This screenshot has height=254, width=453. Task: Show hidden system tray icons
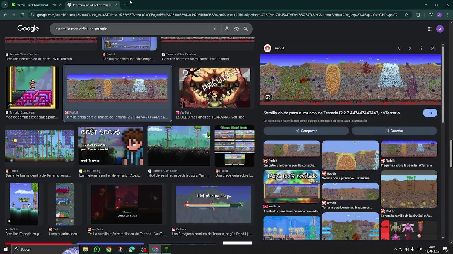coord(395,249)
